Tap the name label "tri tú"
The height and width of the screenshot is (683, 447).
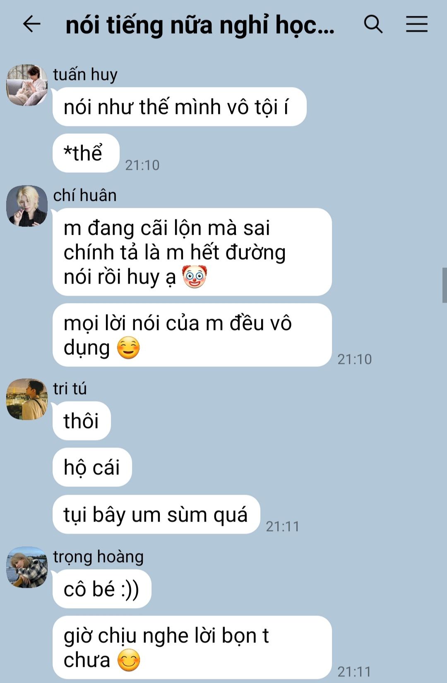pos(70,389)
